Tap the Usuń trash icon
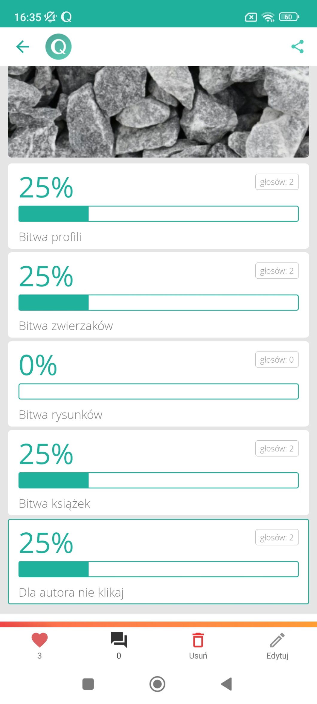317x704 pixels. click(x=198, y=640)
